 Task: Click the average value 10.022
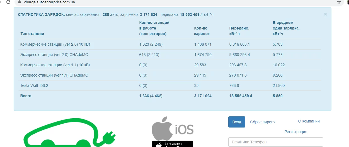[x=279, y=65]
